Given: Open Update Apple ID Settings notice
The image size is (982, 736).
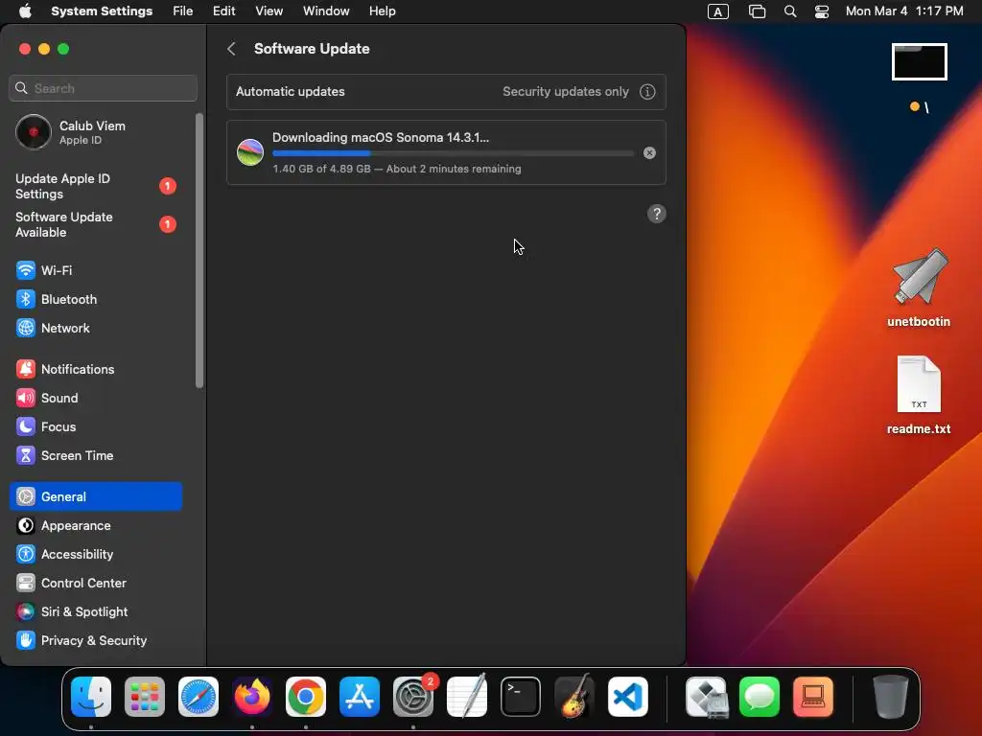Looking at the screenshot, I should point(96,187).
